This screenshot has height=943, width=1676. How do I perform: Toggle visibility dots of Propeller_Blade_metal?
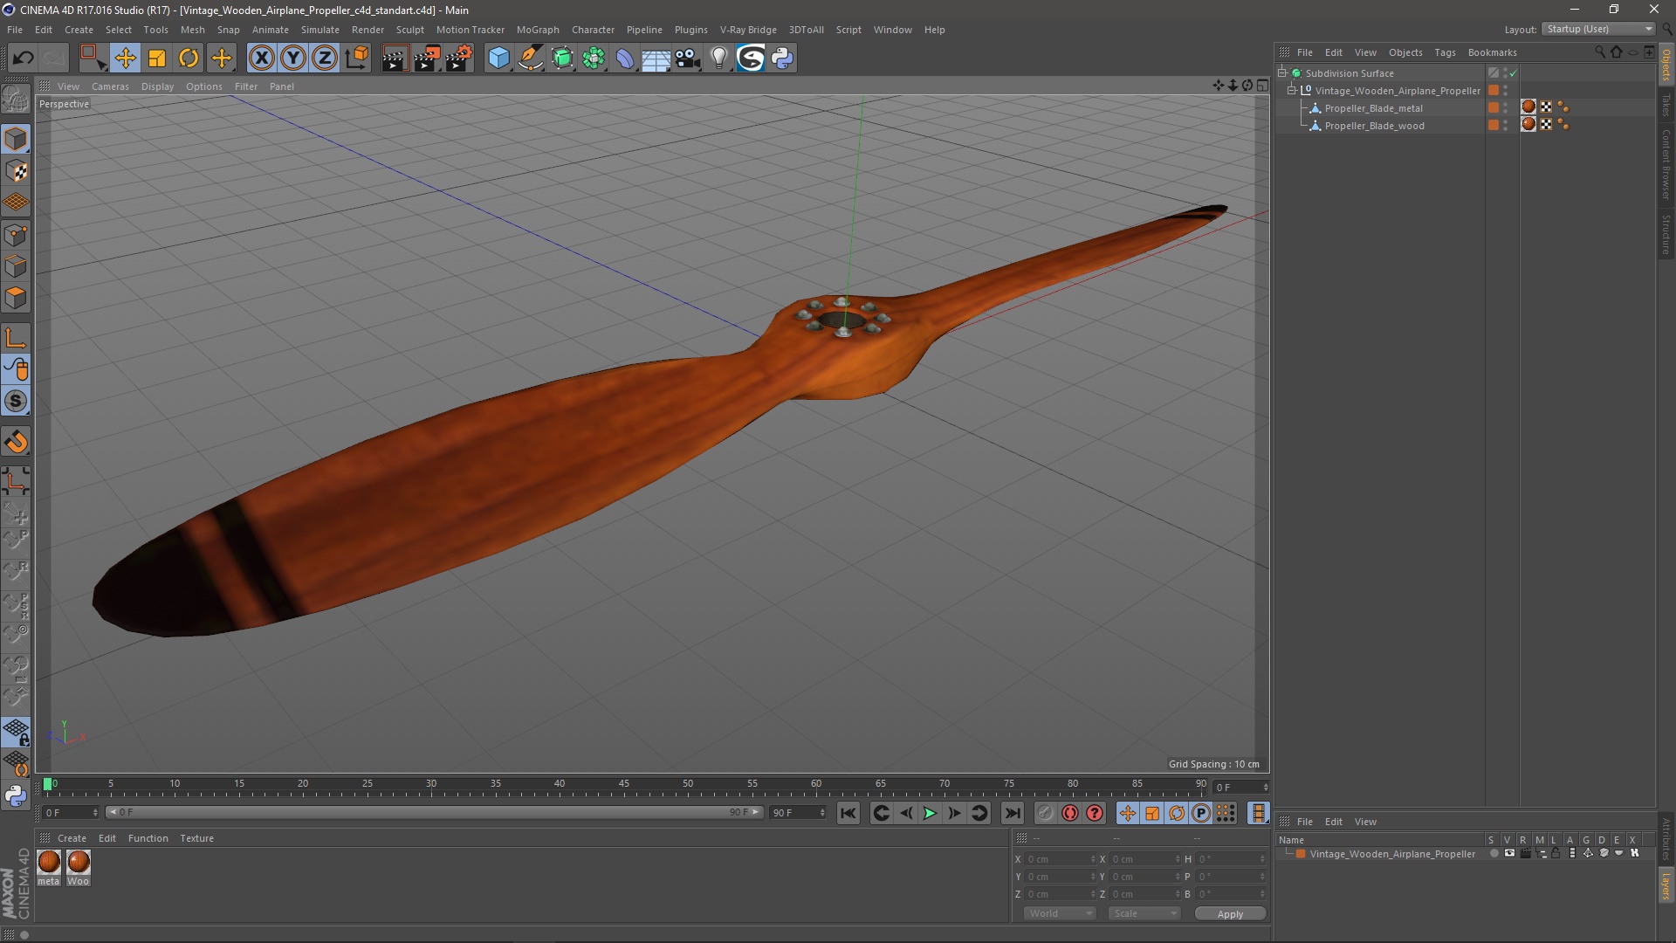1506,108
